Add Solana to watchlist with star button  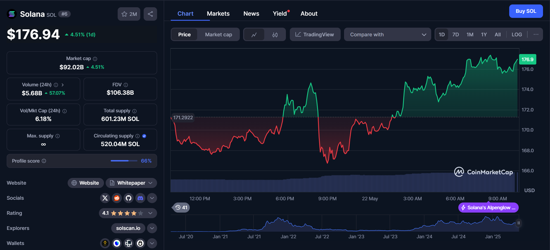click(129, 14)
